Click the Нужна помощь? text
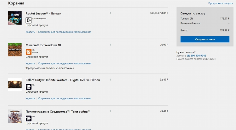 pos(186,52)
